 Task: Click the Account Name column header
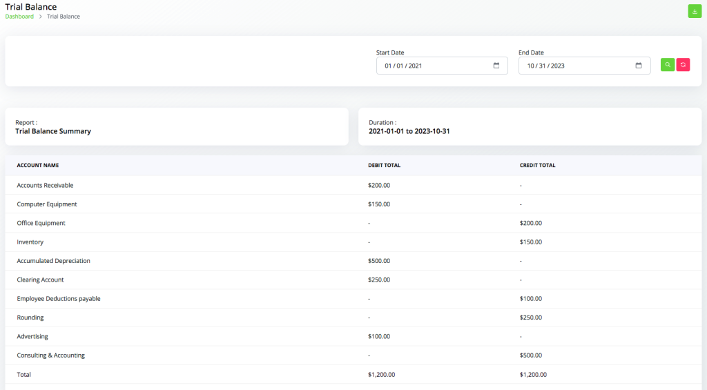[x=38, y=166]
